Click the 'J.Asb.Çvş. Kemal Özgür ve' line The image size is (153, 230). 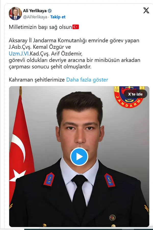tap(40, 47)
